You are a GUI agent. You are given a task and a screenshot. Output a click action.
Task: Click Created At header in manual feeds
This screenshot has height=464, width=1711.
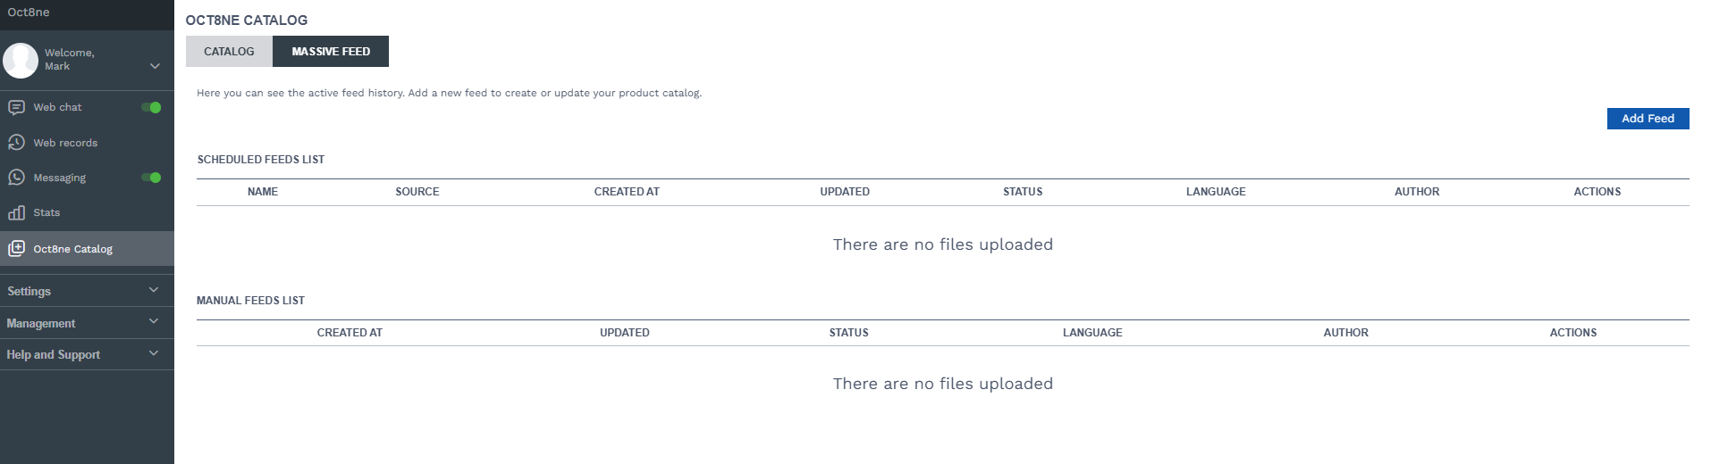(x=350, y=333)
